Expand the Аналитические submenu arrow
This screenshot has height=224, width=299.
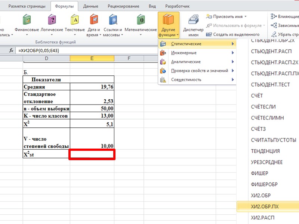(232, 62)
